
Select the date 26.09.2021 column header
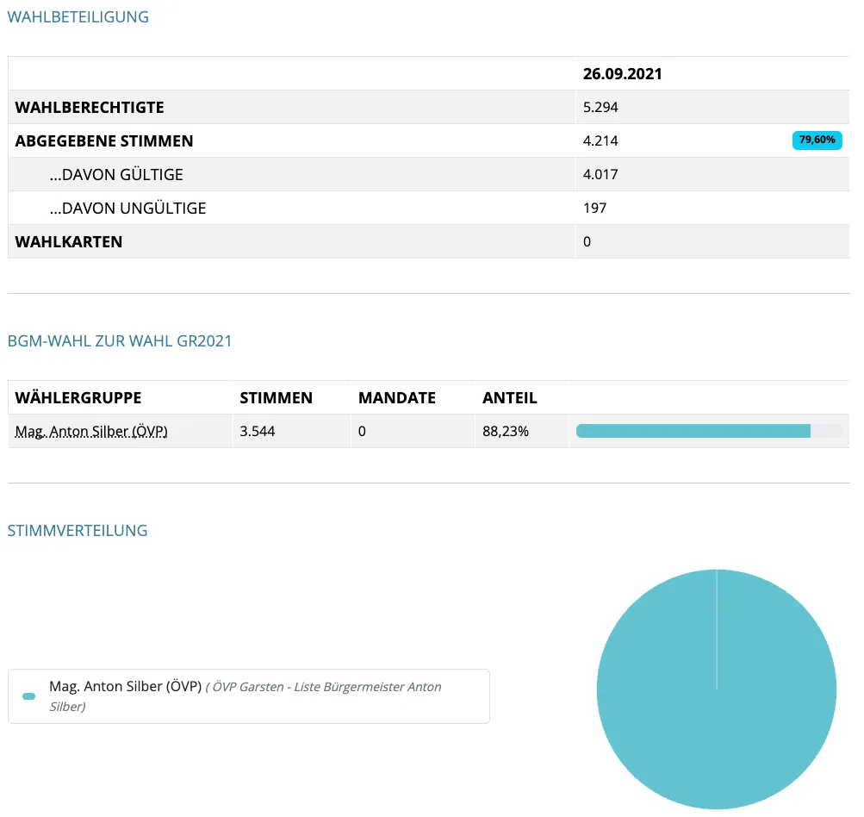point(622,74)
